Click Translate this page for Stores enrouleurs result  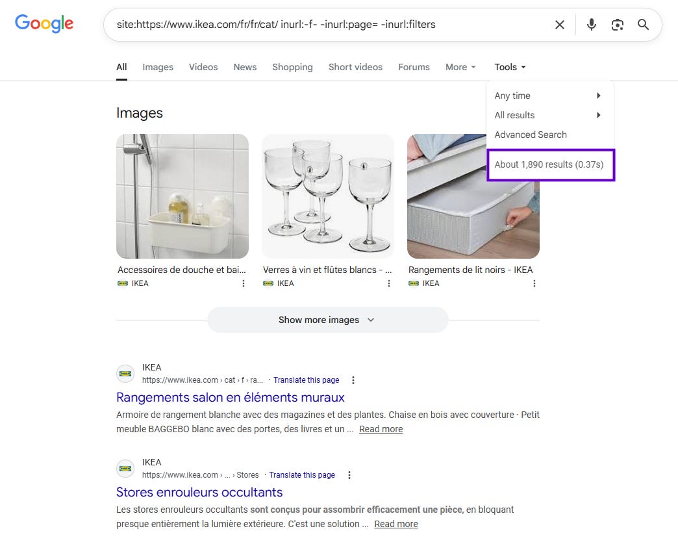(x=302, y=474)
